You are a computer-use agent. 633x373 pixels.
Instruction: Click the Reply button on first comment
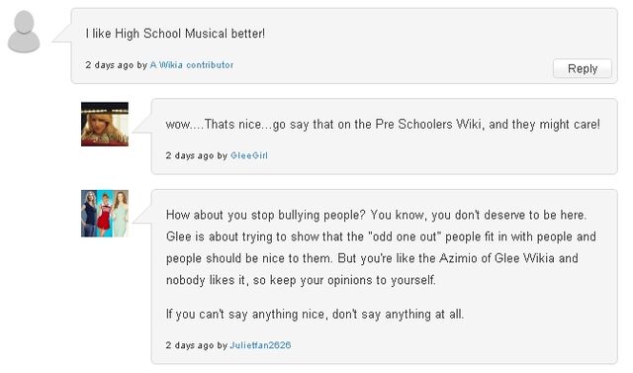click(583, 68)
